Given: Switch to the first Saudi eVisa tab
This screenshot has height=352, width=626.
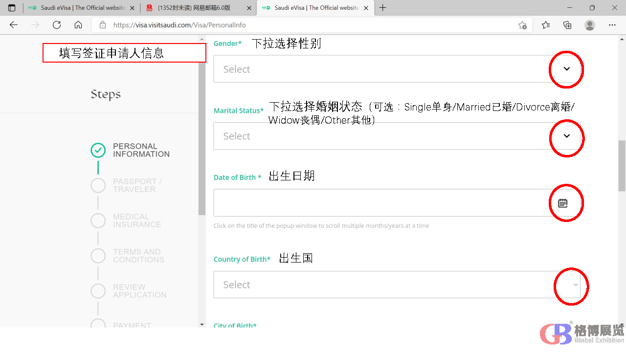Looking at the screenshot, I should pyautogui.click(x=78, y=8).
